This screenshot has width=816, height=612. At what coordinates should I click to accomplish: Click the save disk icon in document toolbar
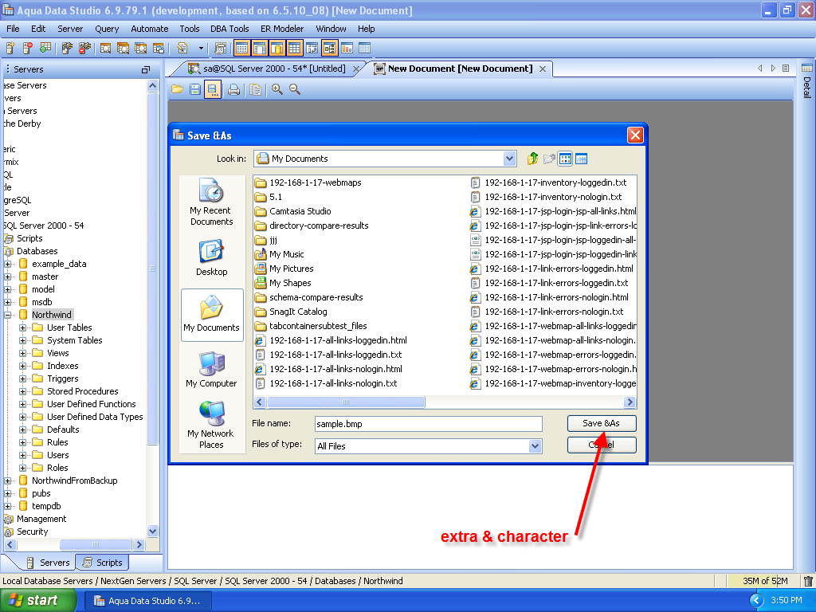[x=195, y=89]
